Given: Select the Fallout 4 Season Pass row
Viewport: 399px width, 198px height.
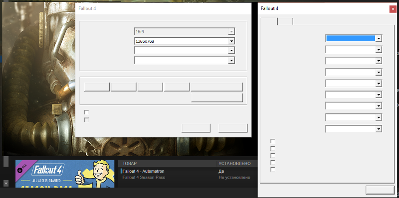Looking at the screenshot, I should pyautogui.click(x=144, y=177).
